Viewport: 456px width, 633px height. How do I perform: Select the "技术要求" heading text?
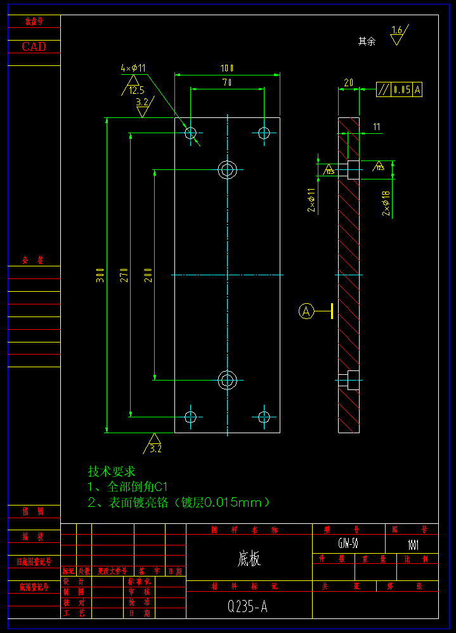[112, 471]
